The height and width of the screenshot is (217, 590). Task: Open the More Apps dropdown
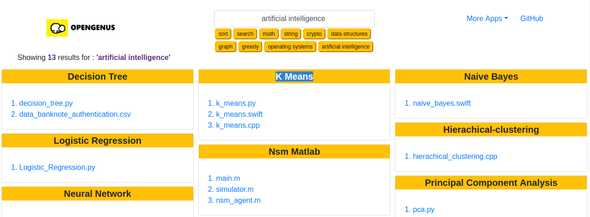[x=487, y=19]
